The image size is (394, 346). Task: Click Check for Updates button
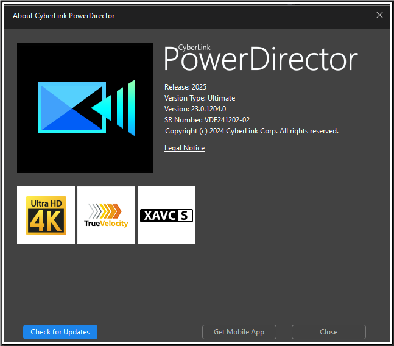tap(60, 332)
